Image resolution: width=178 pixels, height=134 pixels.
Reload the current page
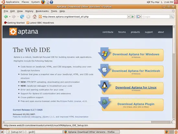[22, 17]
